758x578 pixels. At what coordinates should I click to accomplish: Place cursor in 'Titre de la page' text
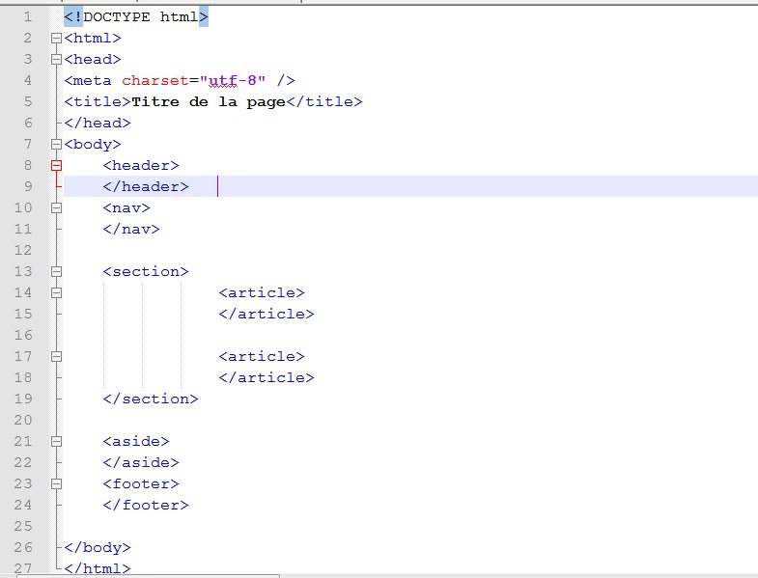tap(209, 102)
